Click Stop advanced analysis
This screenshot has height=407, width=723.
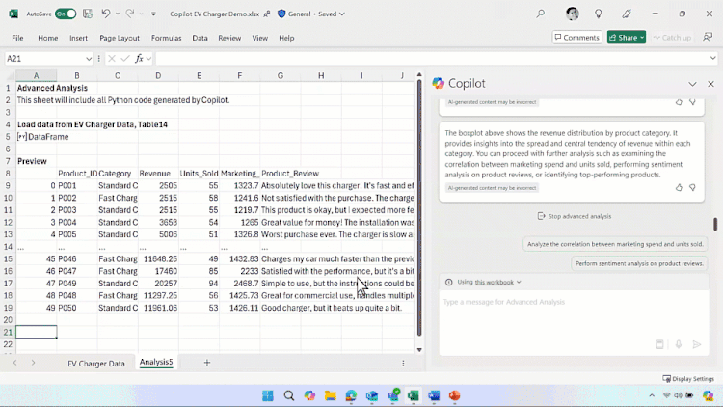click(575, 216)
